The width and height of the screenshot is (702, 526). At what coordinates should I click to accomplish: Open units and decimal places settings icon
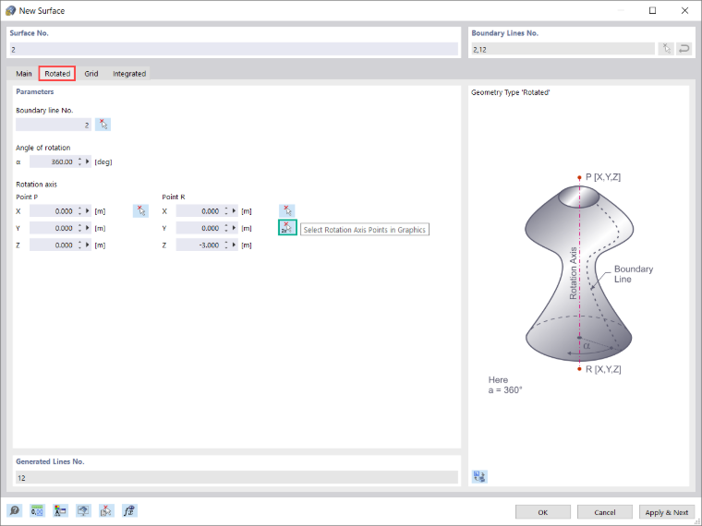coord(38,510)
